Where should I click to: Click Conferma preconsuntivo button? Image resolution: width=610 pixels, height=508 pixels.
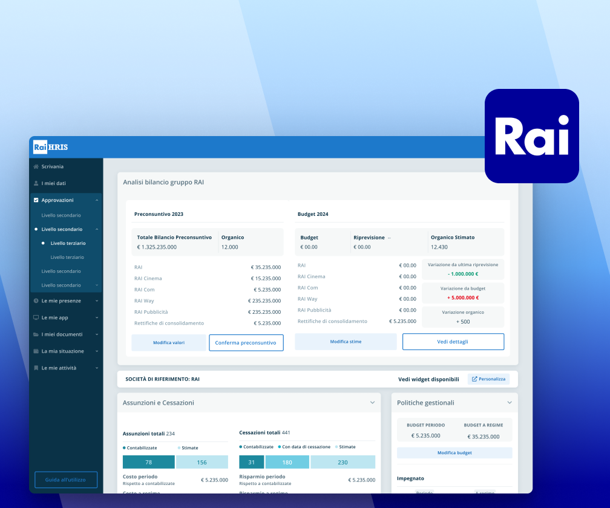246,343
